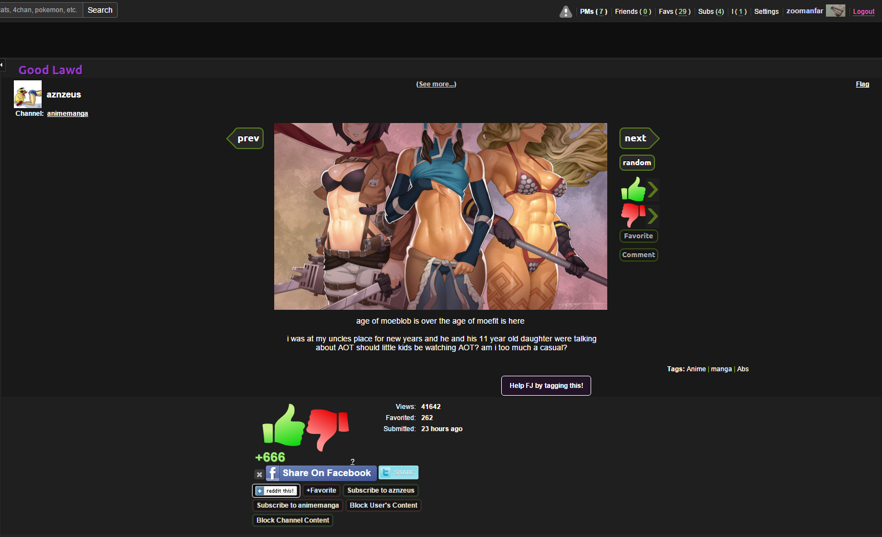This screenshot has height=537, width=882.
Task: Toggle Subscribe to aznzeus
Action: (381, 490)
